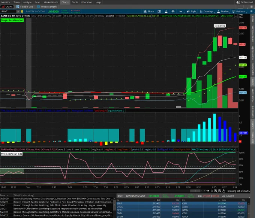
Task: Open chart settings gear icon
Action: (x=173, y=11)
